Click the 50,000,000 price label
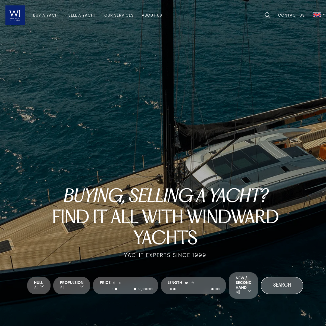Viewport: 326px width, 326px height. [145, 289]
